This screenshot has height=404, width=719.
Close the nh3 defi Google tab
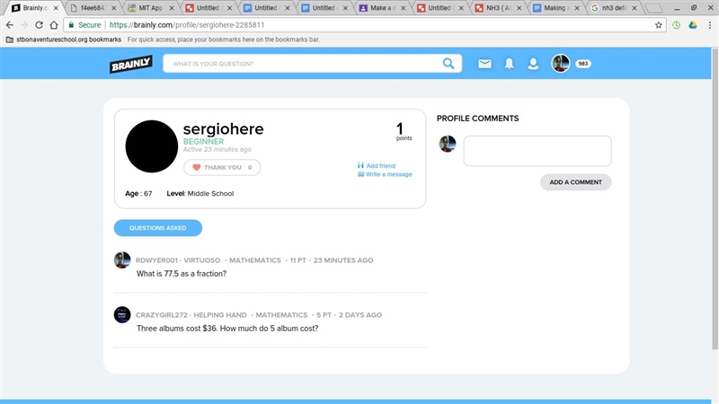click(x=635, y=8)
